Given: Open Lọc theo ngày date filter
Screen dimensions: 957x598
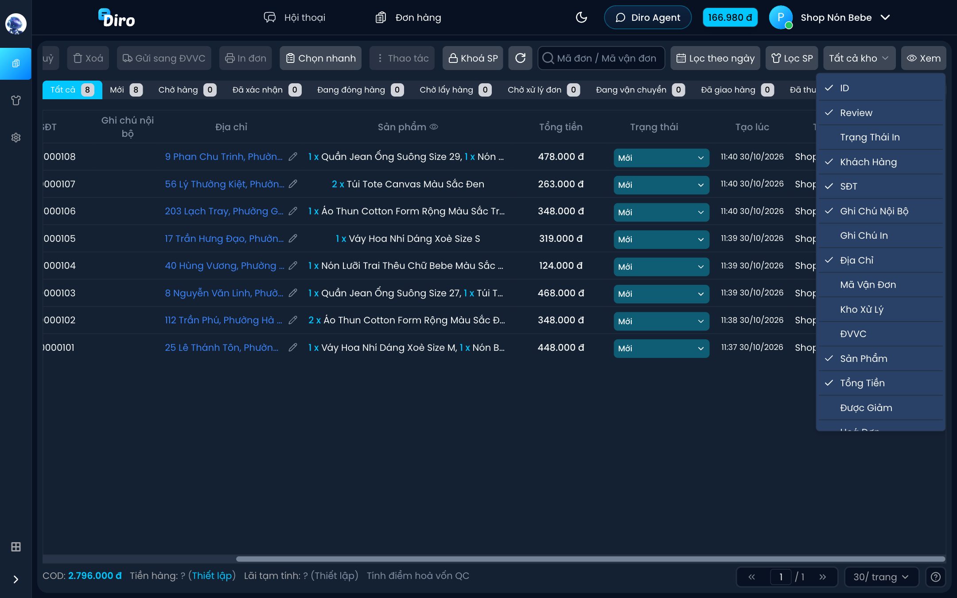Looking at the screenshot, I should click(x=716, y=58).
